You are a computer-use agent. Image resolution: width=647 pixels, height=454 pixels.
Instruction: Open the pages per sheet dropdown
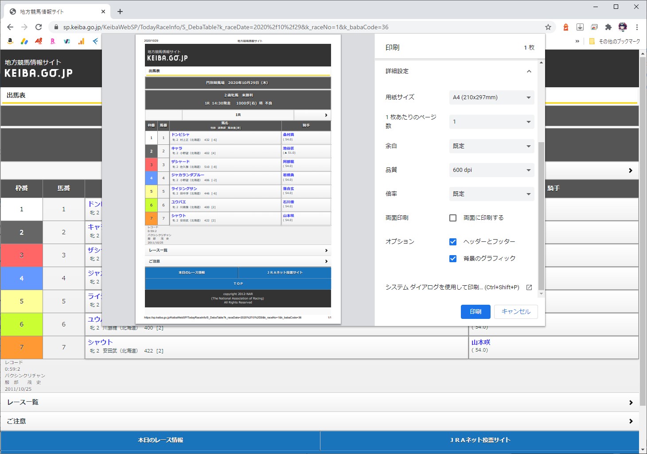pos(492,122)
